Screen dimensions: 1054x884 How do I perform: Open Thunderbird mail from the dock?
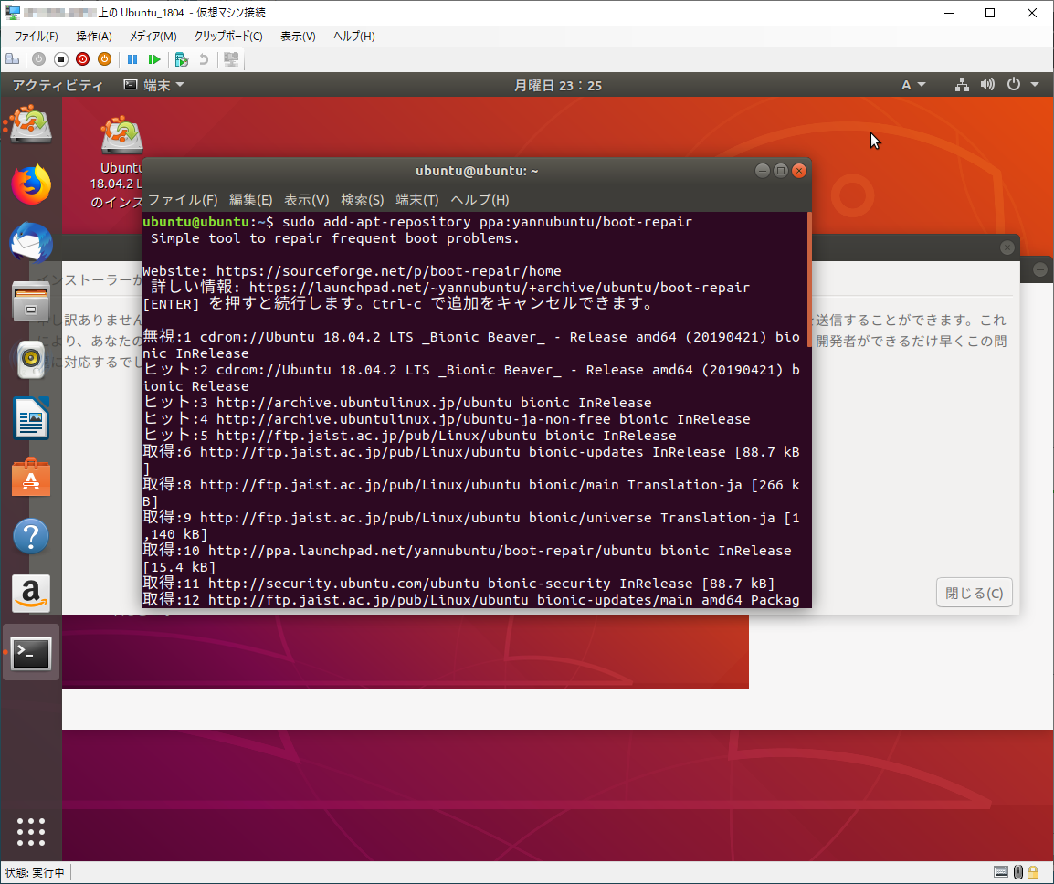pos(30,243)
